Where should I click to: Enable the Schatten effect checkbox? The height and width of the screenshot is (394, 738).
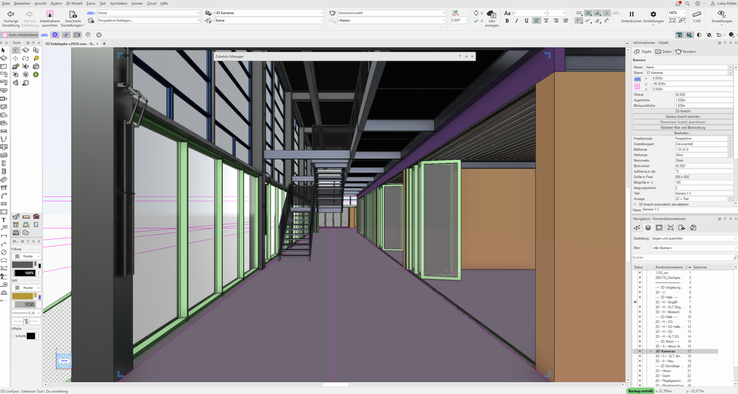coord(13,336)
